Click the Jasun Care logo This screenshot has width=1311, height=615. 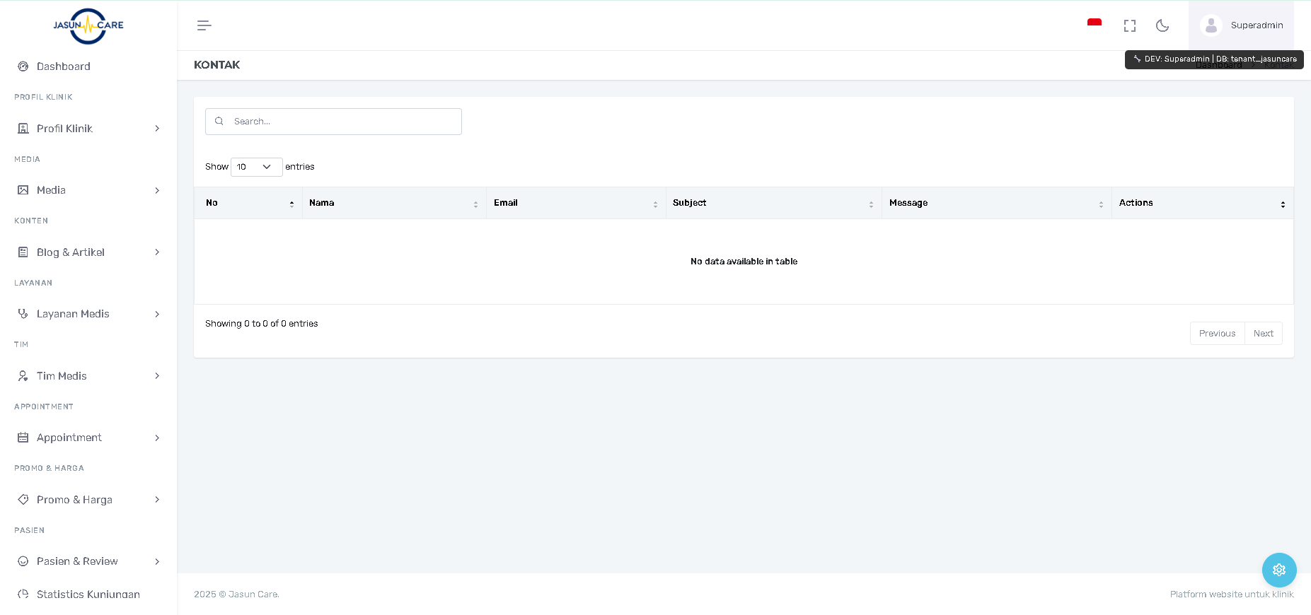point(88,25)
